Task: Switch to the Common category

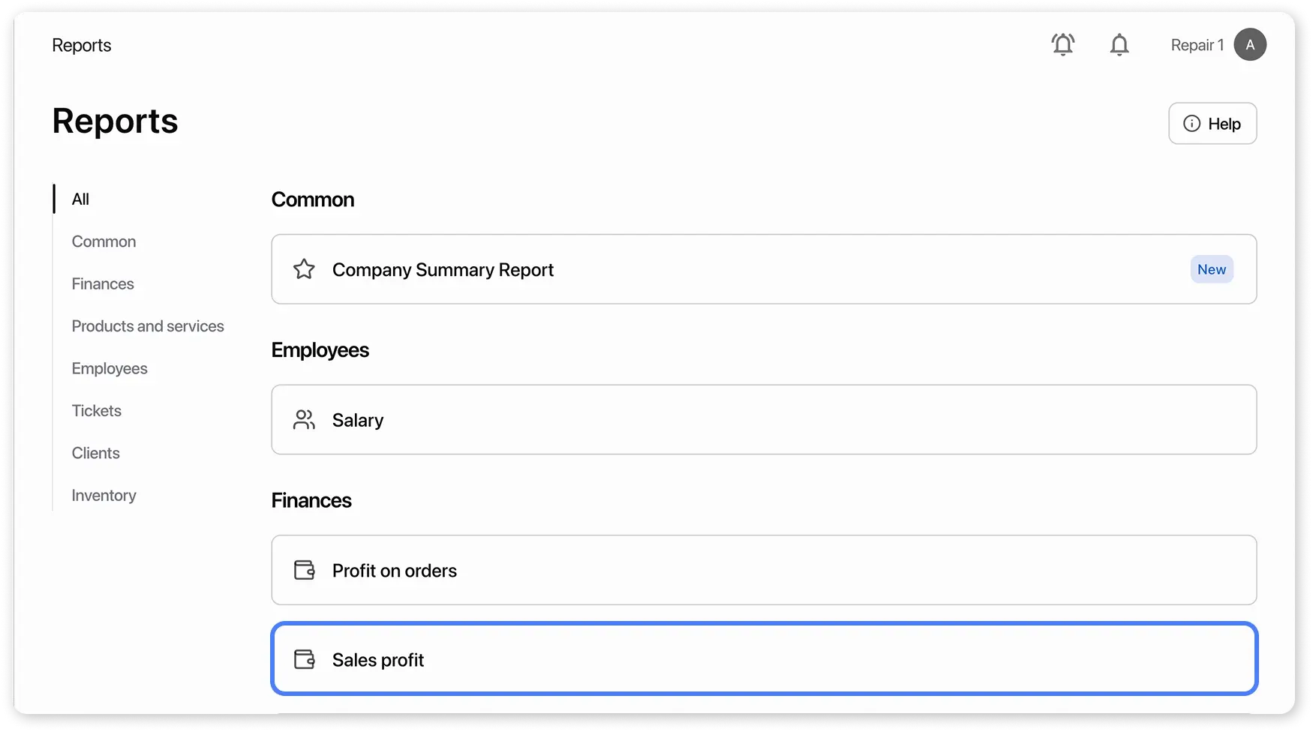Action: pos(104,241)
